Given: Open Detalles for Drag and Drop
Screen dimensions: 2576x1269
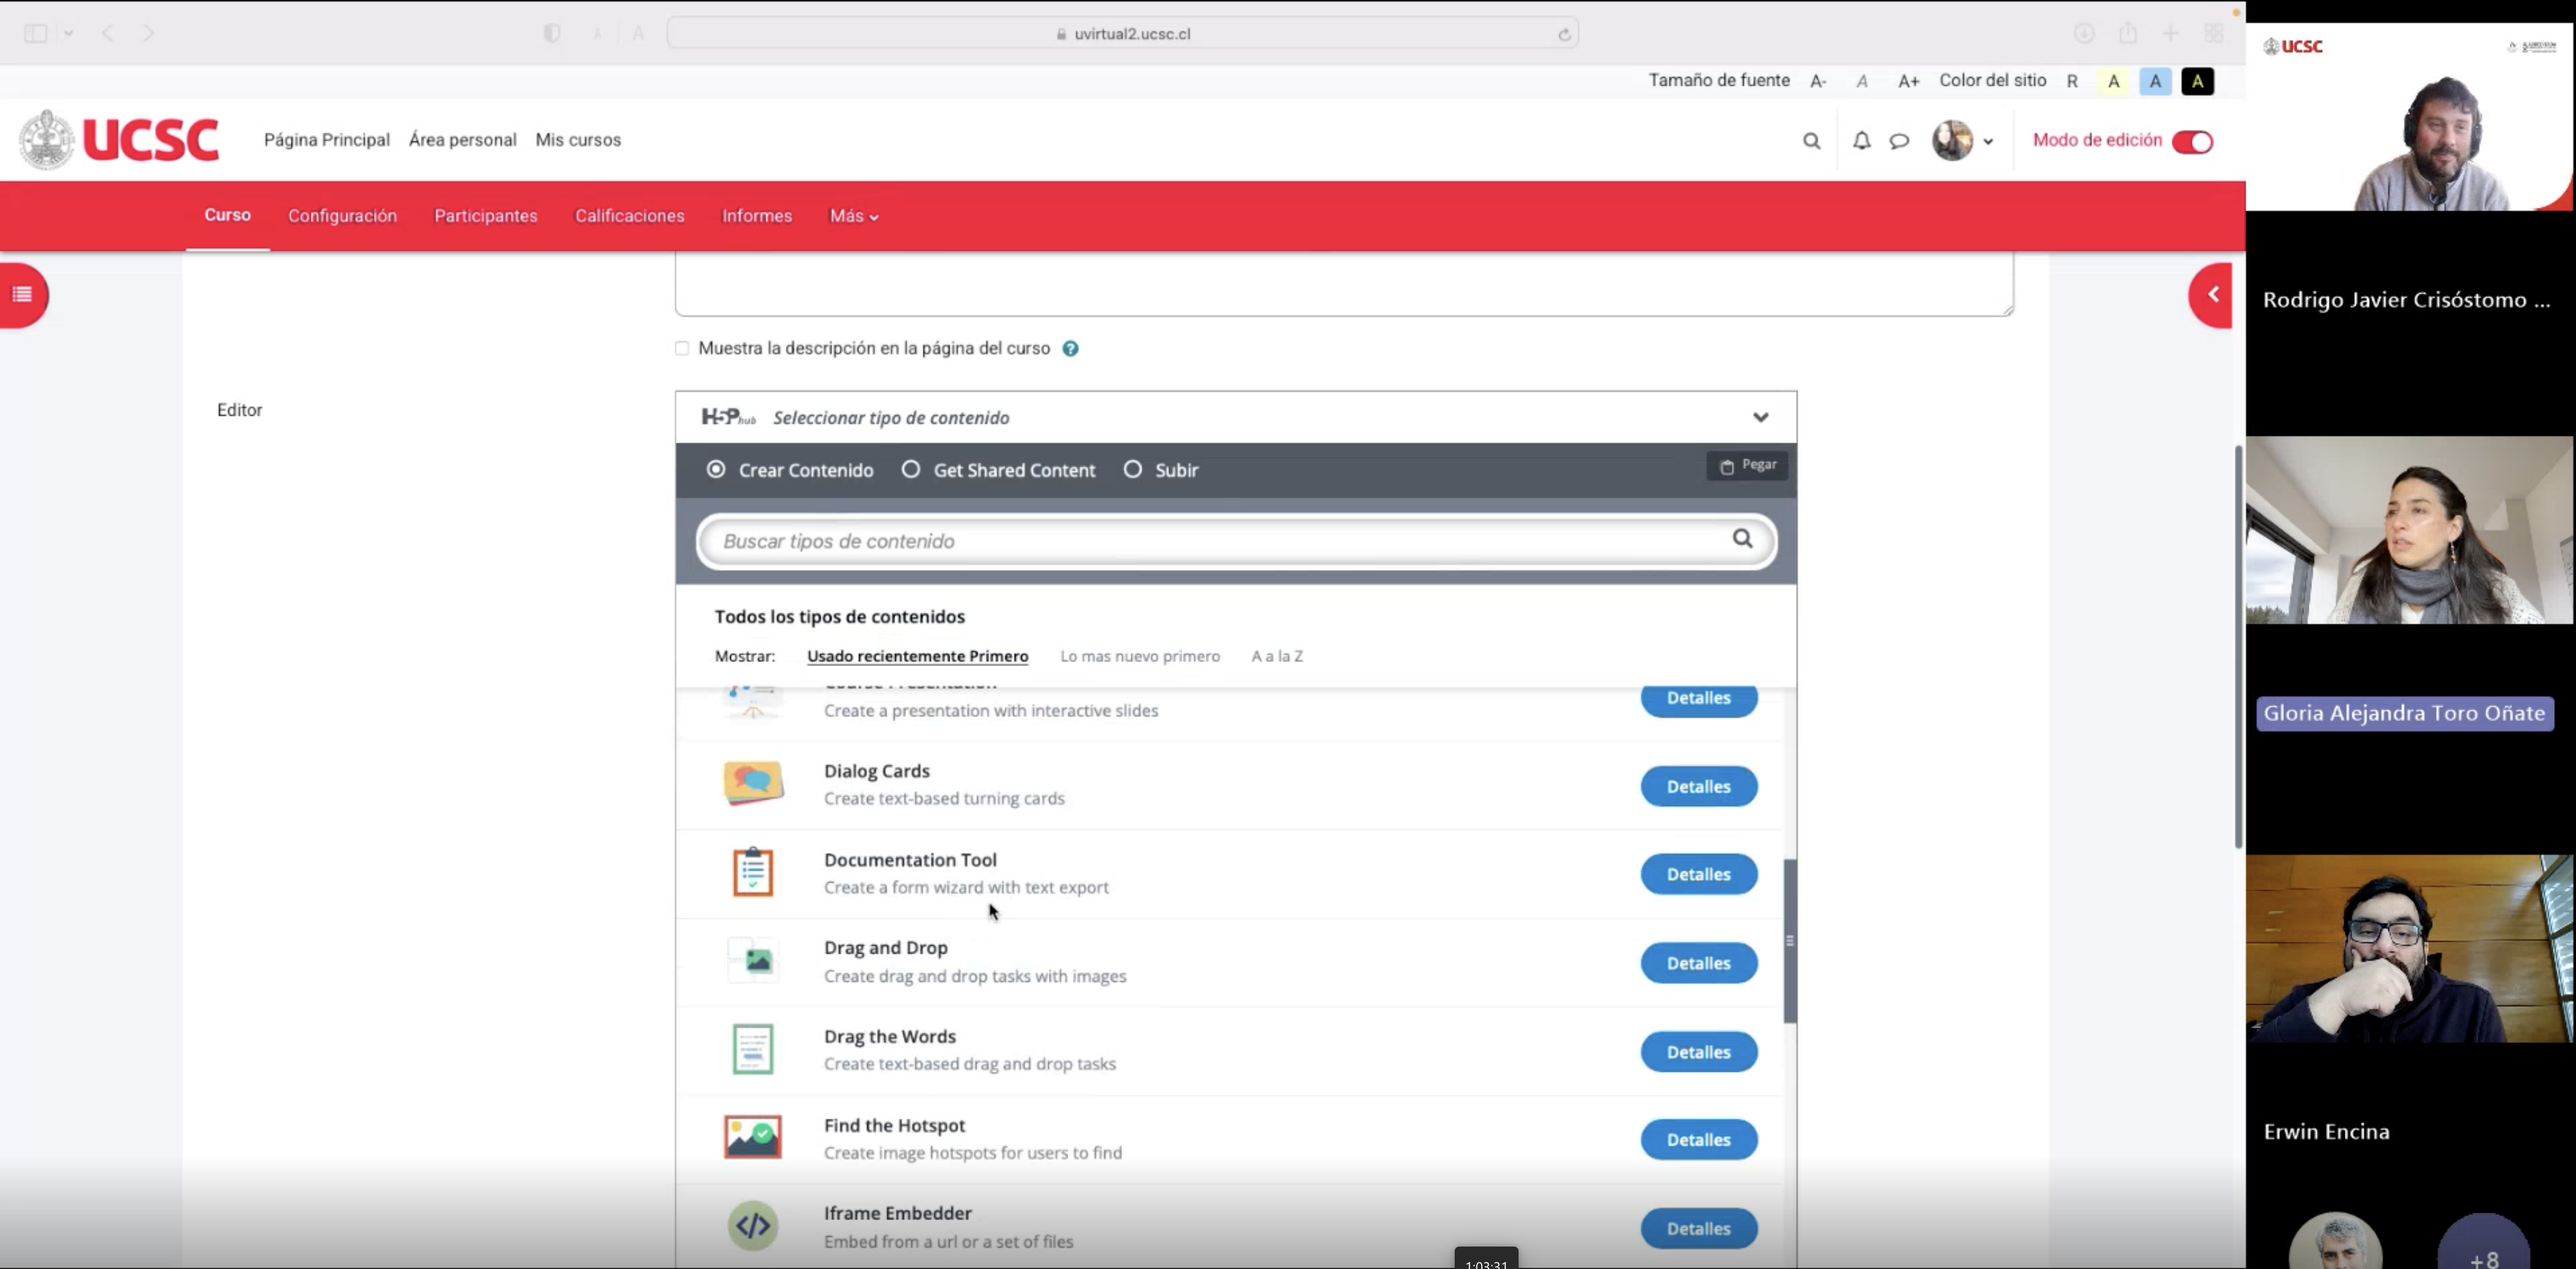Looking at the screenshot, I should coord(1698,963).
